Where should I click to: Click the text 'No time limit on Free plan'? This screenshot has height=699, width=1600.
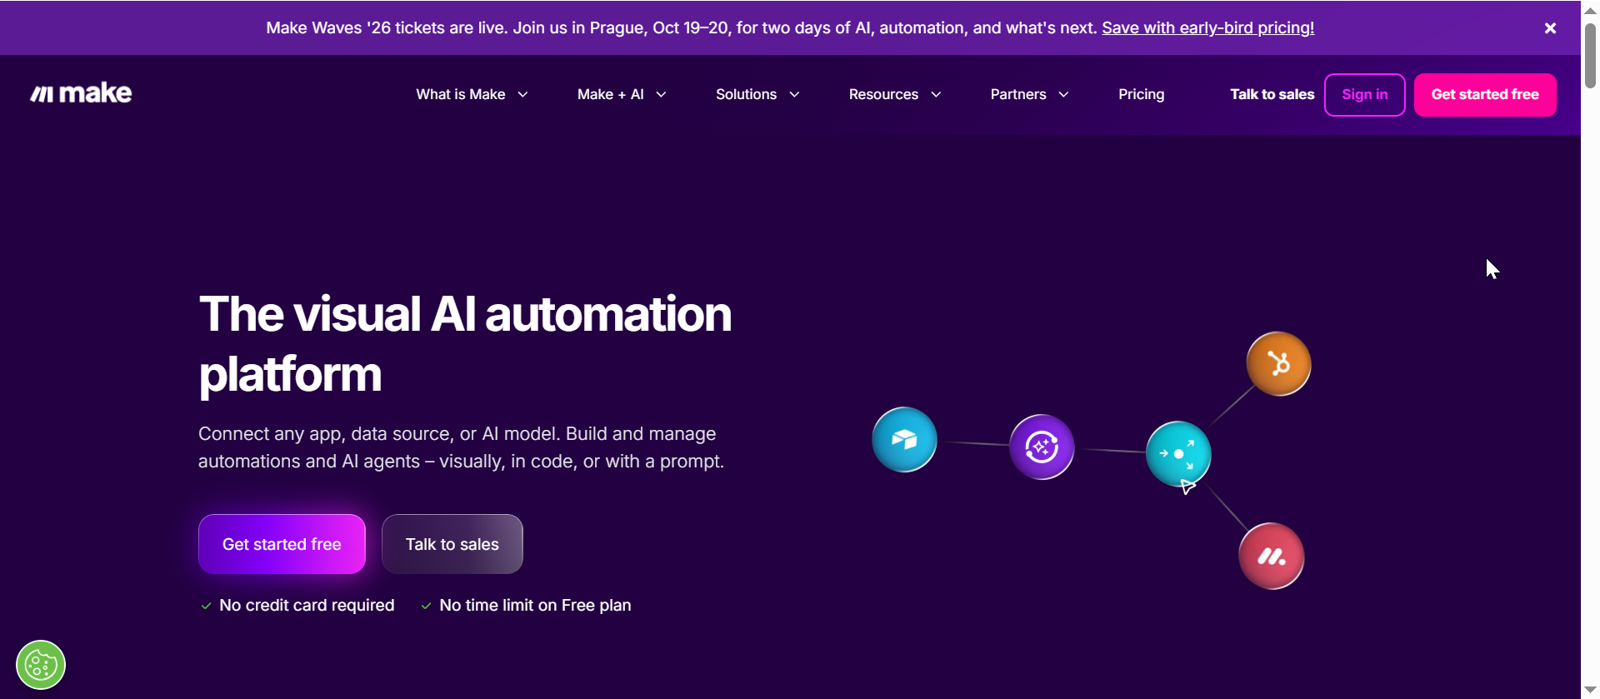[x=535, y=606]
